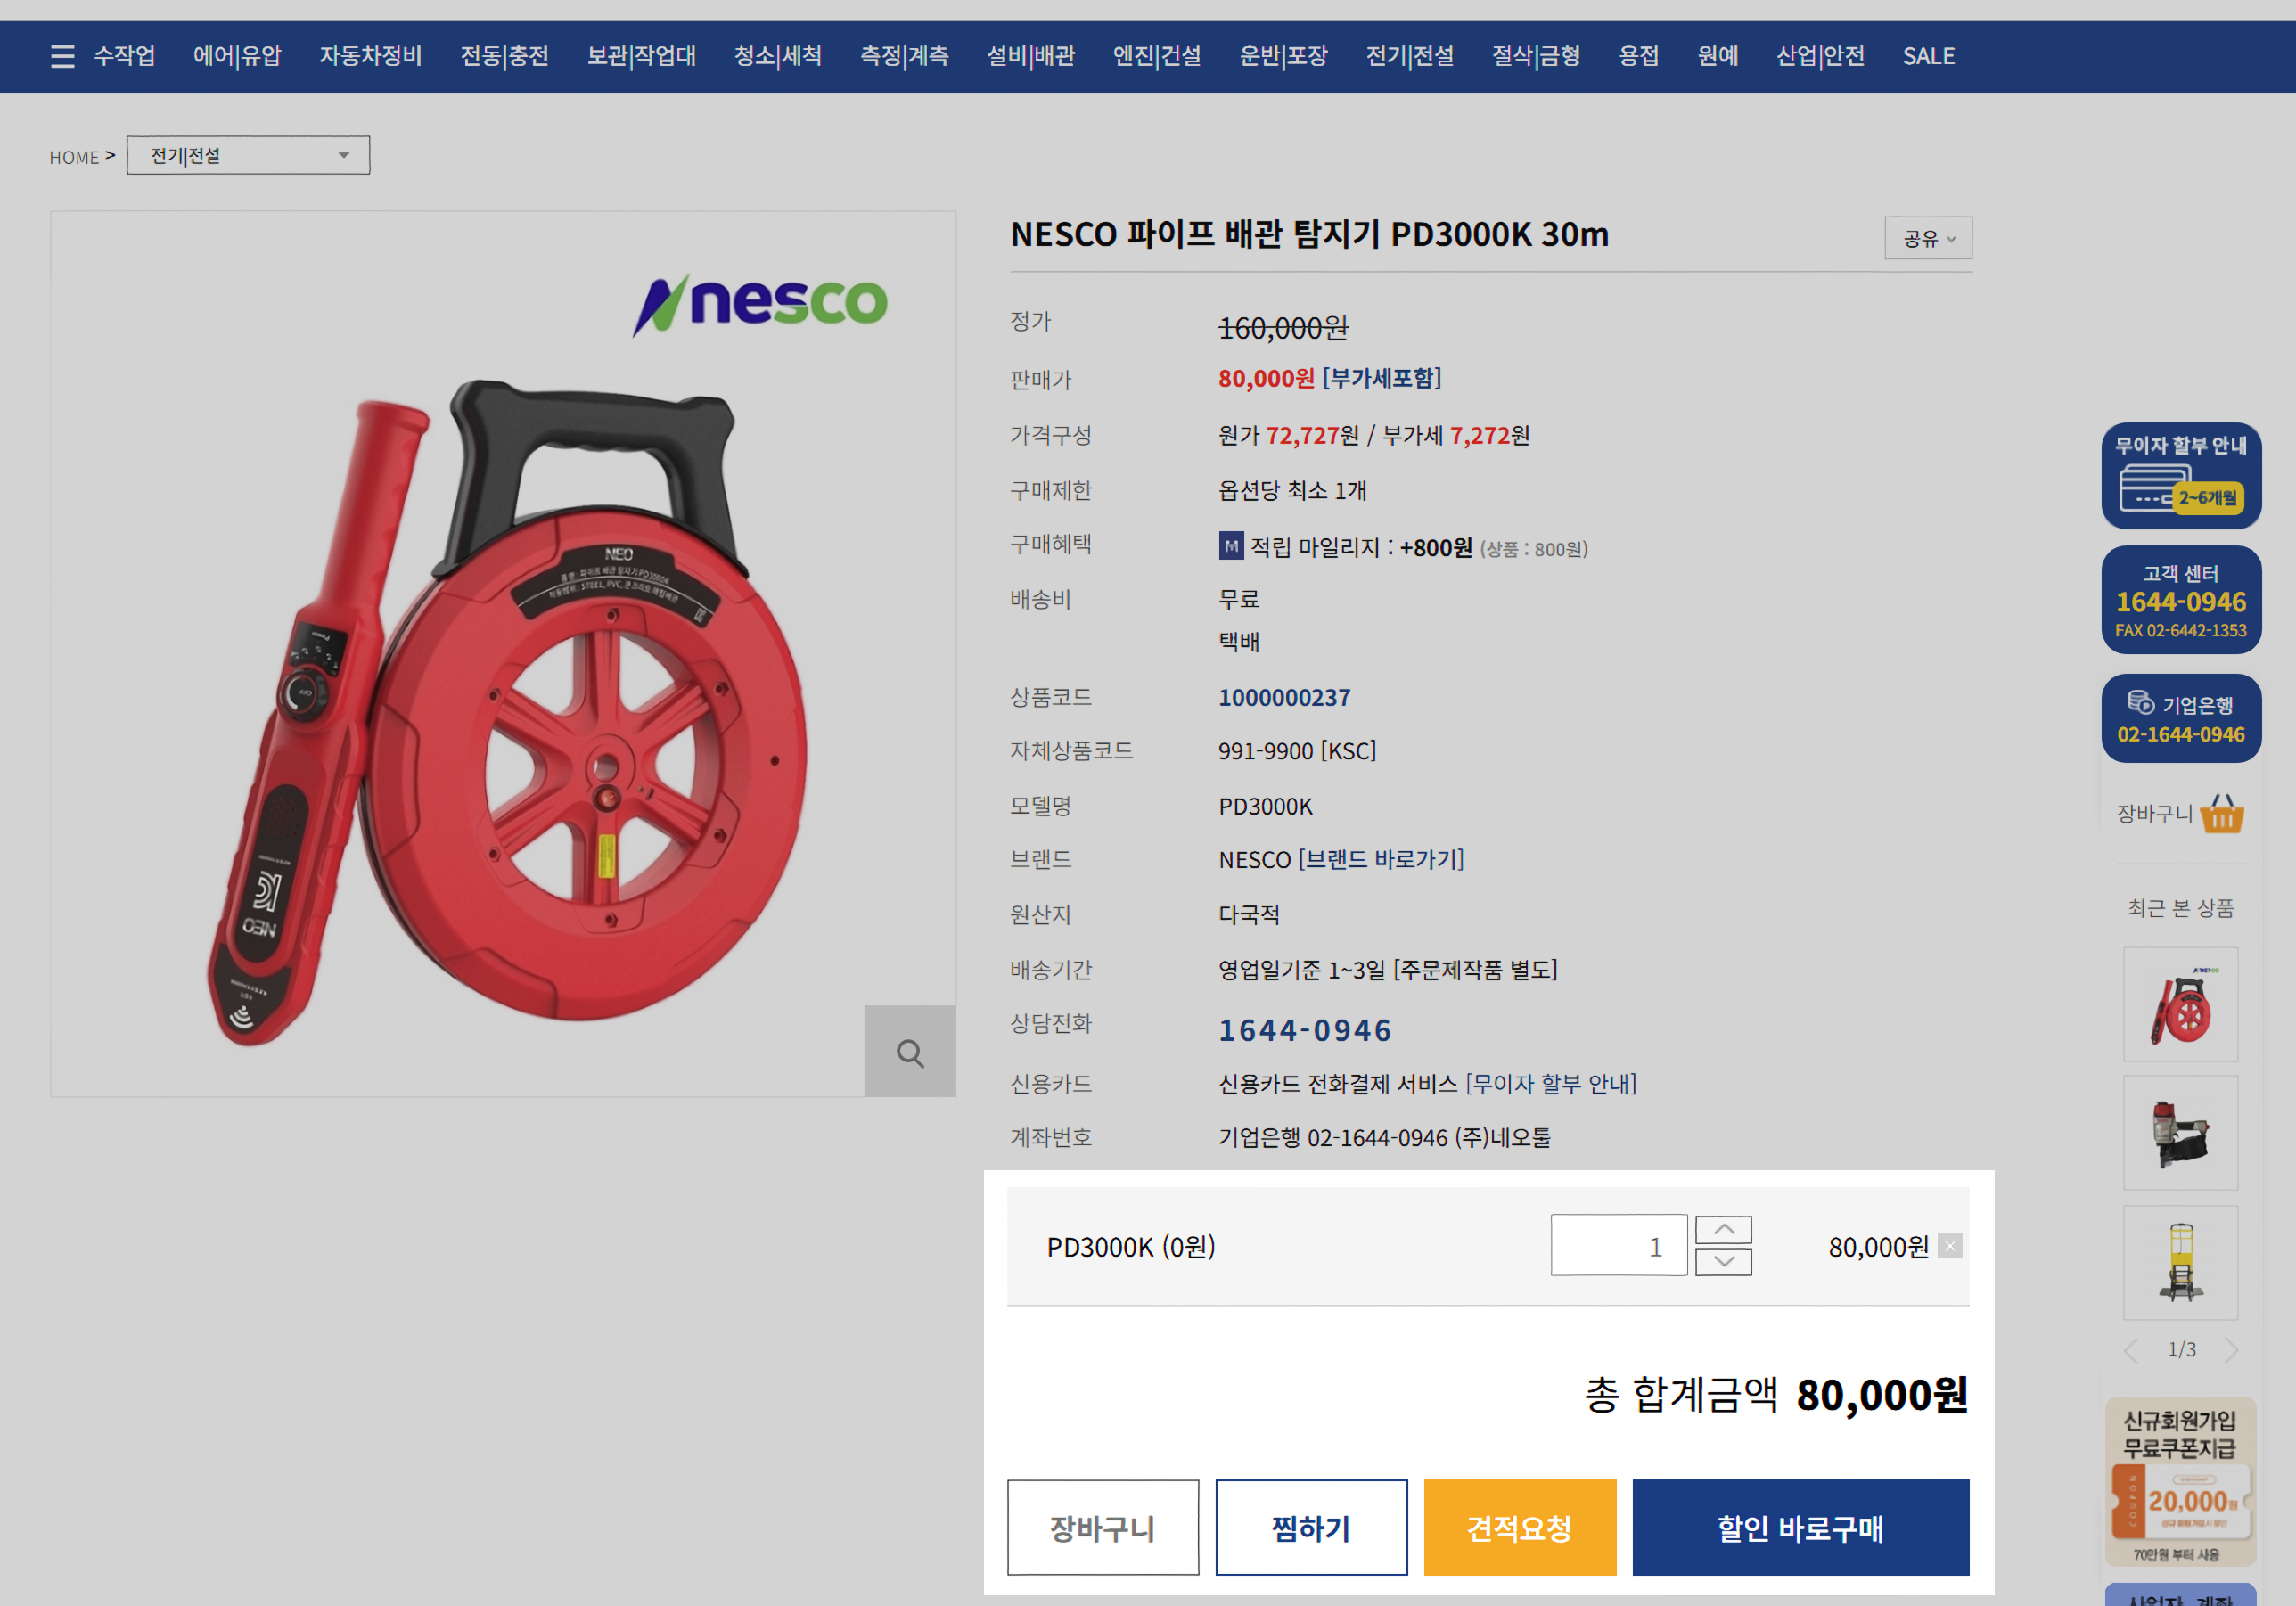Open the 자동차정비 category
2296x1606 pixels.
(x=370, y=56)
